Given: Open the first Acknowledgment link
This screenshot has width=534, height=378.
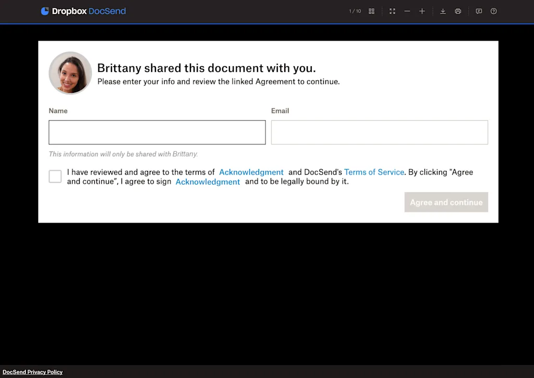Looking at the screenshot, I should [x=251, y=172].
